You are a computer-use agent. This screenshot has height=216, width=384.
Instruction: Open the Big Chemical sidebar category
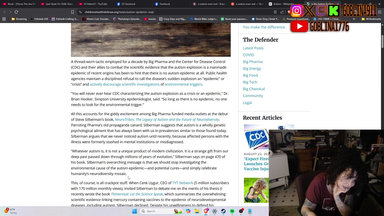click(254, 89)
